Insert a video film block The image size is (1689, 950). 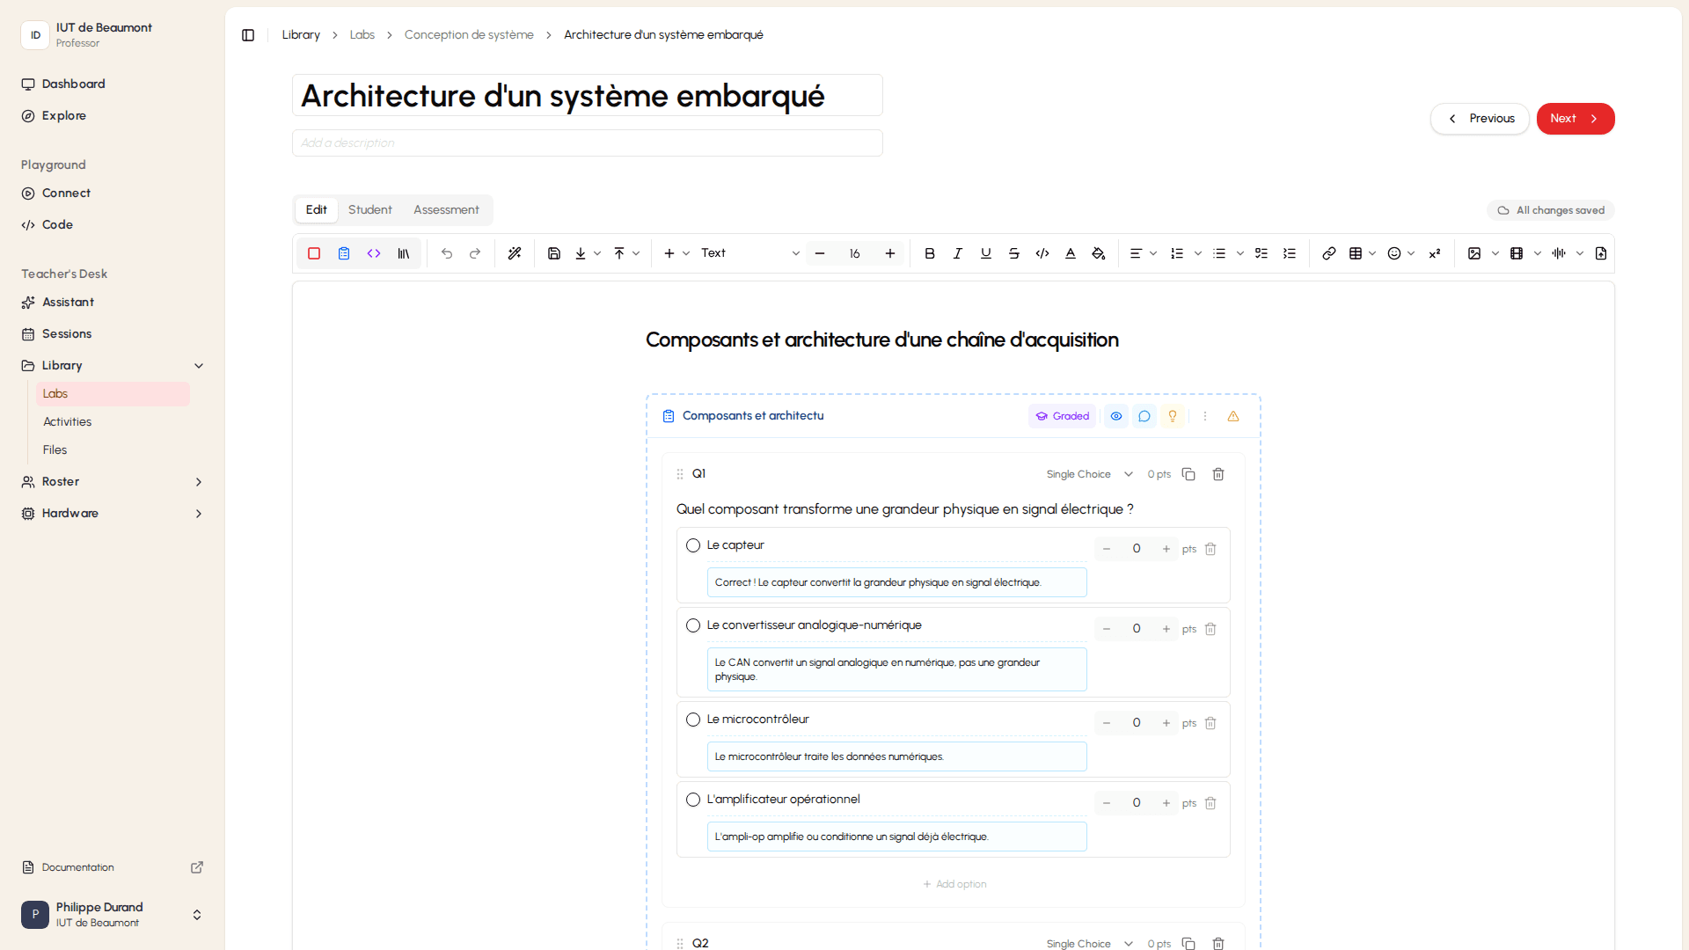[x=1517, y=253]
